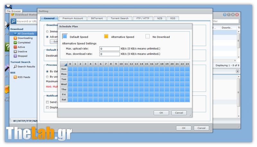This screenshot has height=147, width=257.
Task: Cancel the Schedule Plan dialog
Action: coord(179,113)
